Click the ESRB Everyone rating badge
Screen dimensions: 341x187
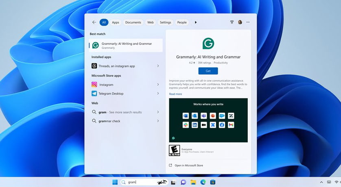click(175, 150)
